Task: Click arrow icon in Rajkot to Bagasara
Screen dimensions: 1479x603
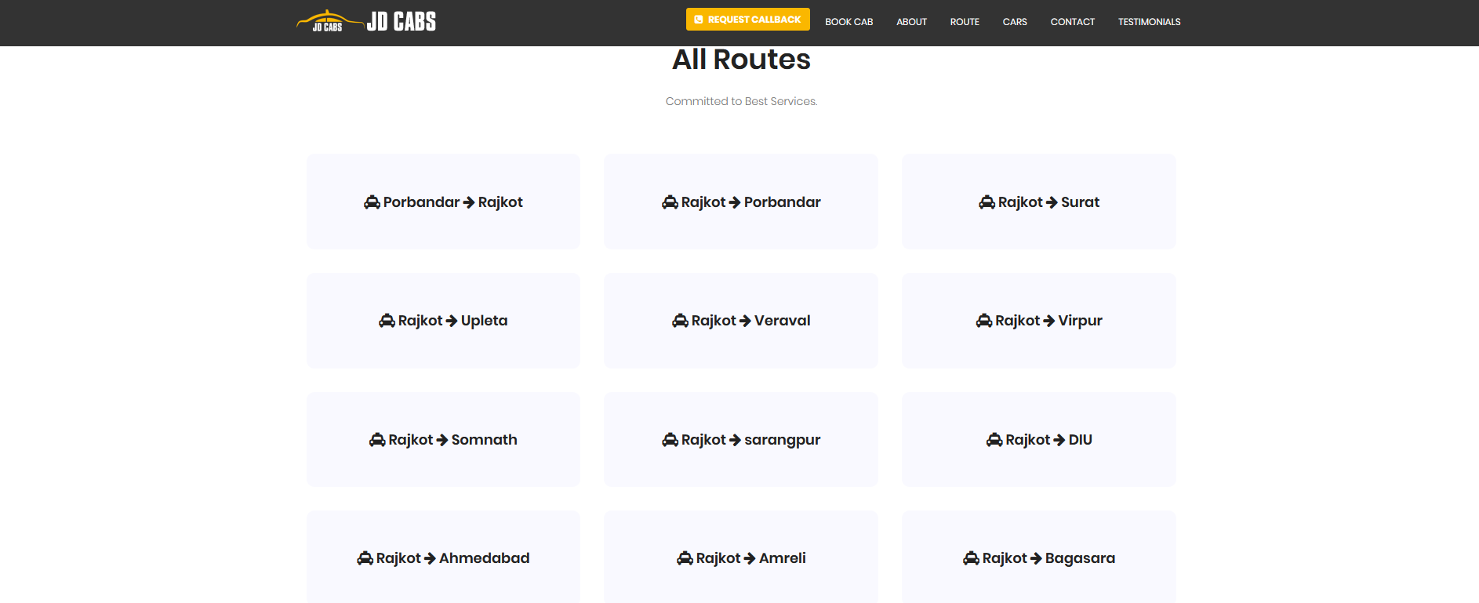Action: pyautogui.click(x=1036, y=558)
